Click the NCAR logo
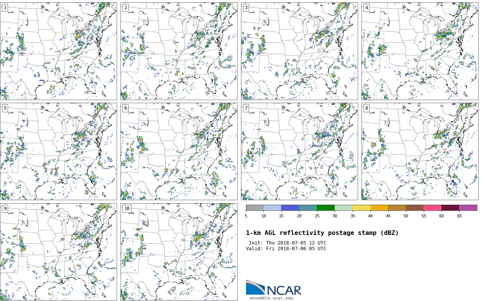482x301 pixels. [274, 288]
